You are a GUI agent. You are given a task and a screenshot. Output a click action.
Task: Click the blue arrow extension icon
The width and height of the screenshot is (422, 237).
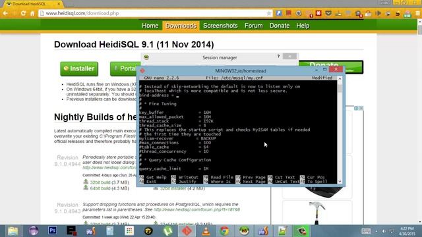point(279,13)
